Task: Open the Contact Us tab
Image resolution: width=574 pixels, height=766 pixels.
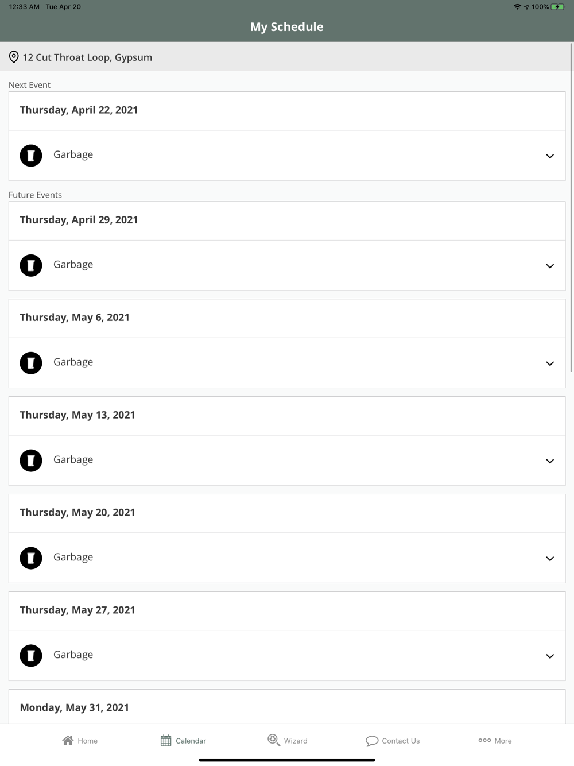Action: pyautogui.click(x=393, y=741)
